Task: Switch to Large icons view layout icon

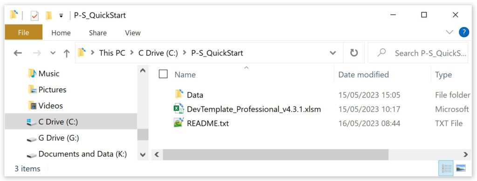Action: (461, 168)
